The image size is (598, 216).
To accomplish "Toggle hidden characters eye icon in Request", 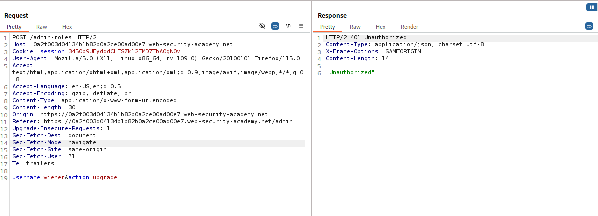I will point(262,26).
